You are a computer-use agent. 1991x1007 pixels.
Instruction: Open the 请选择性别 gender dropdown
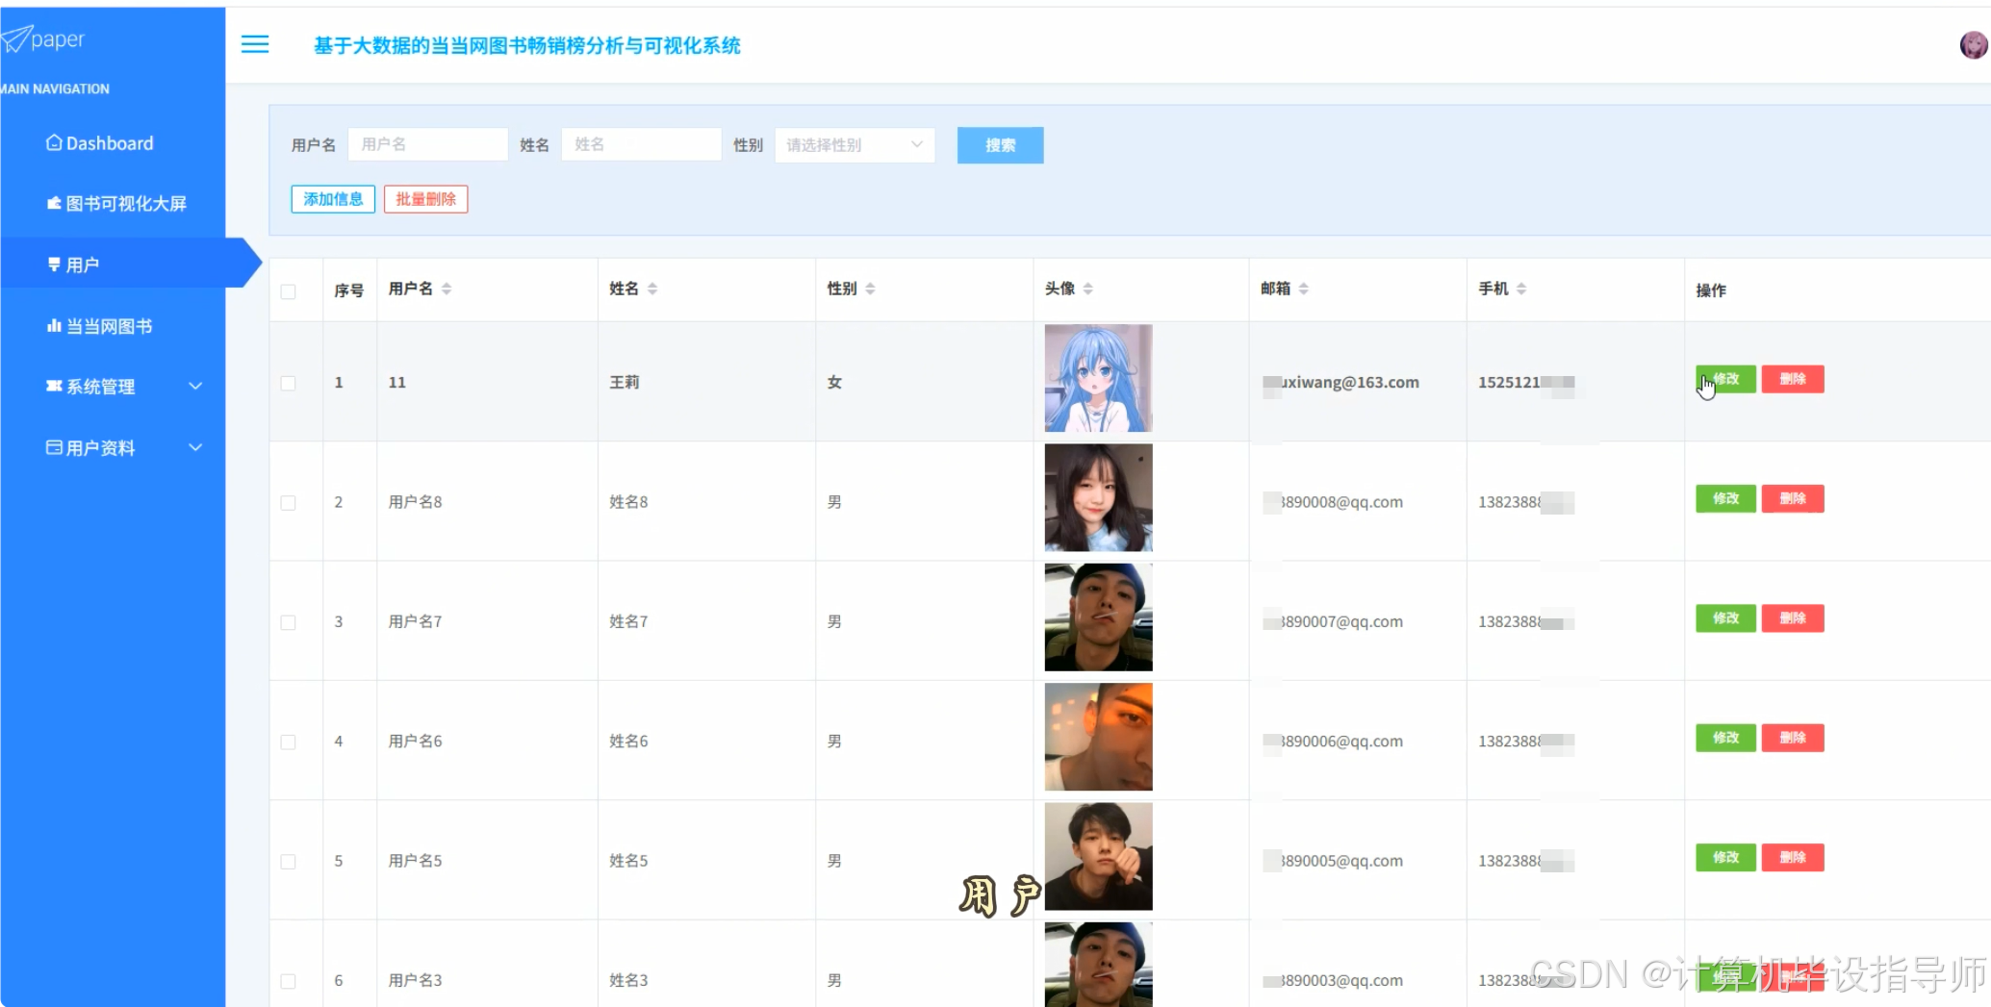[x=853, y=145]
